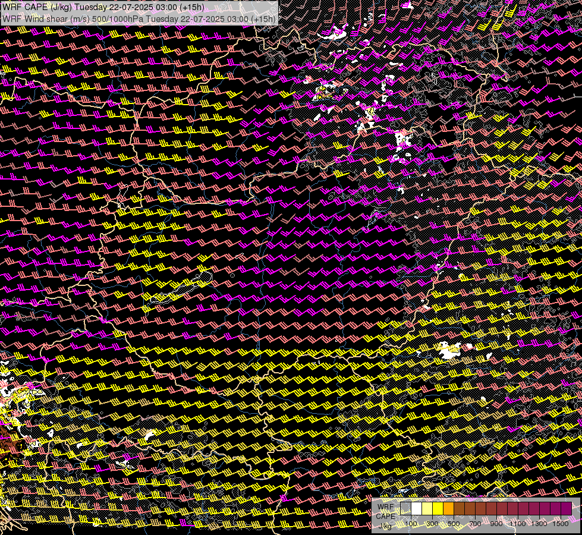Click the legend value 900
This screenshot has width=582, height=535.
tap(496, 524)
